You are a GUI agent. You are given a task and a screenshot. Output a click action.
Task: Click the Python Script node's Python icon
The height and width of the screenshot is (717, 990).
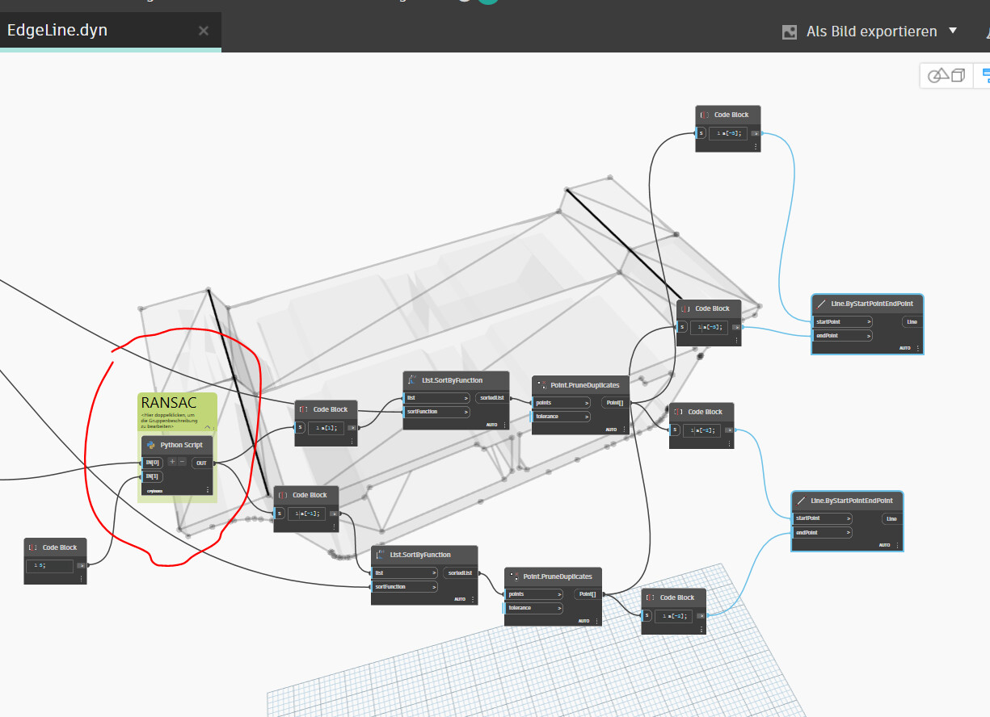click(x=151, y=445)
